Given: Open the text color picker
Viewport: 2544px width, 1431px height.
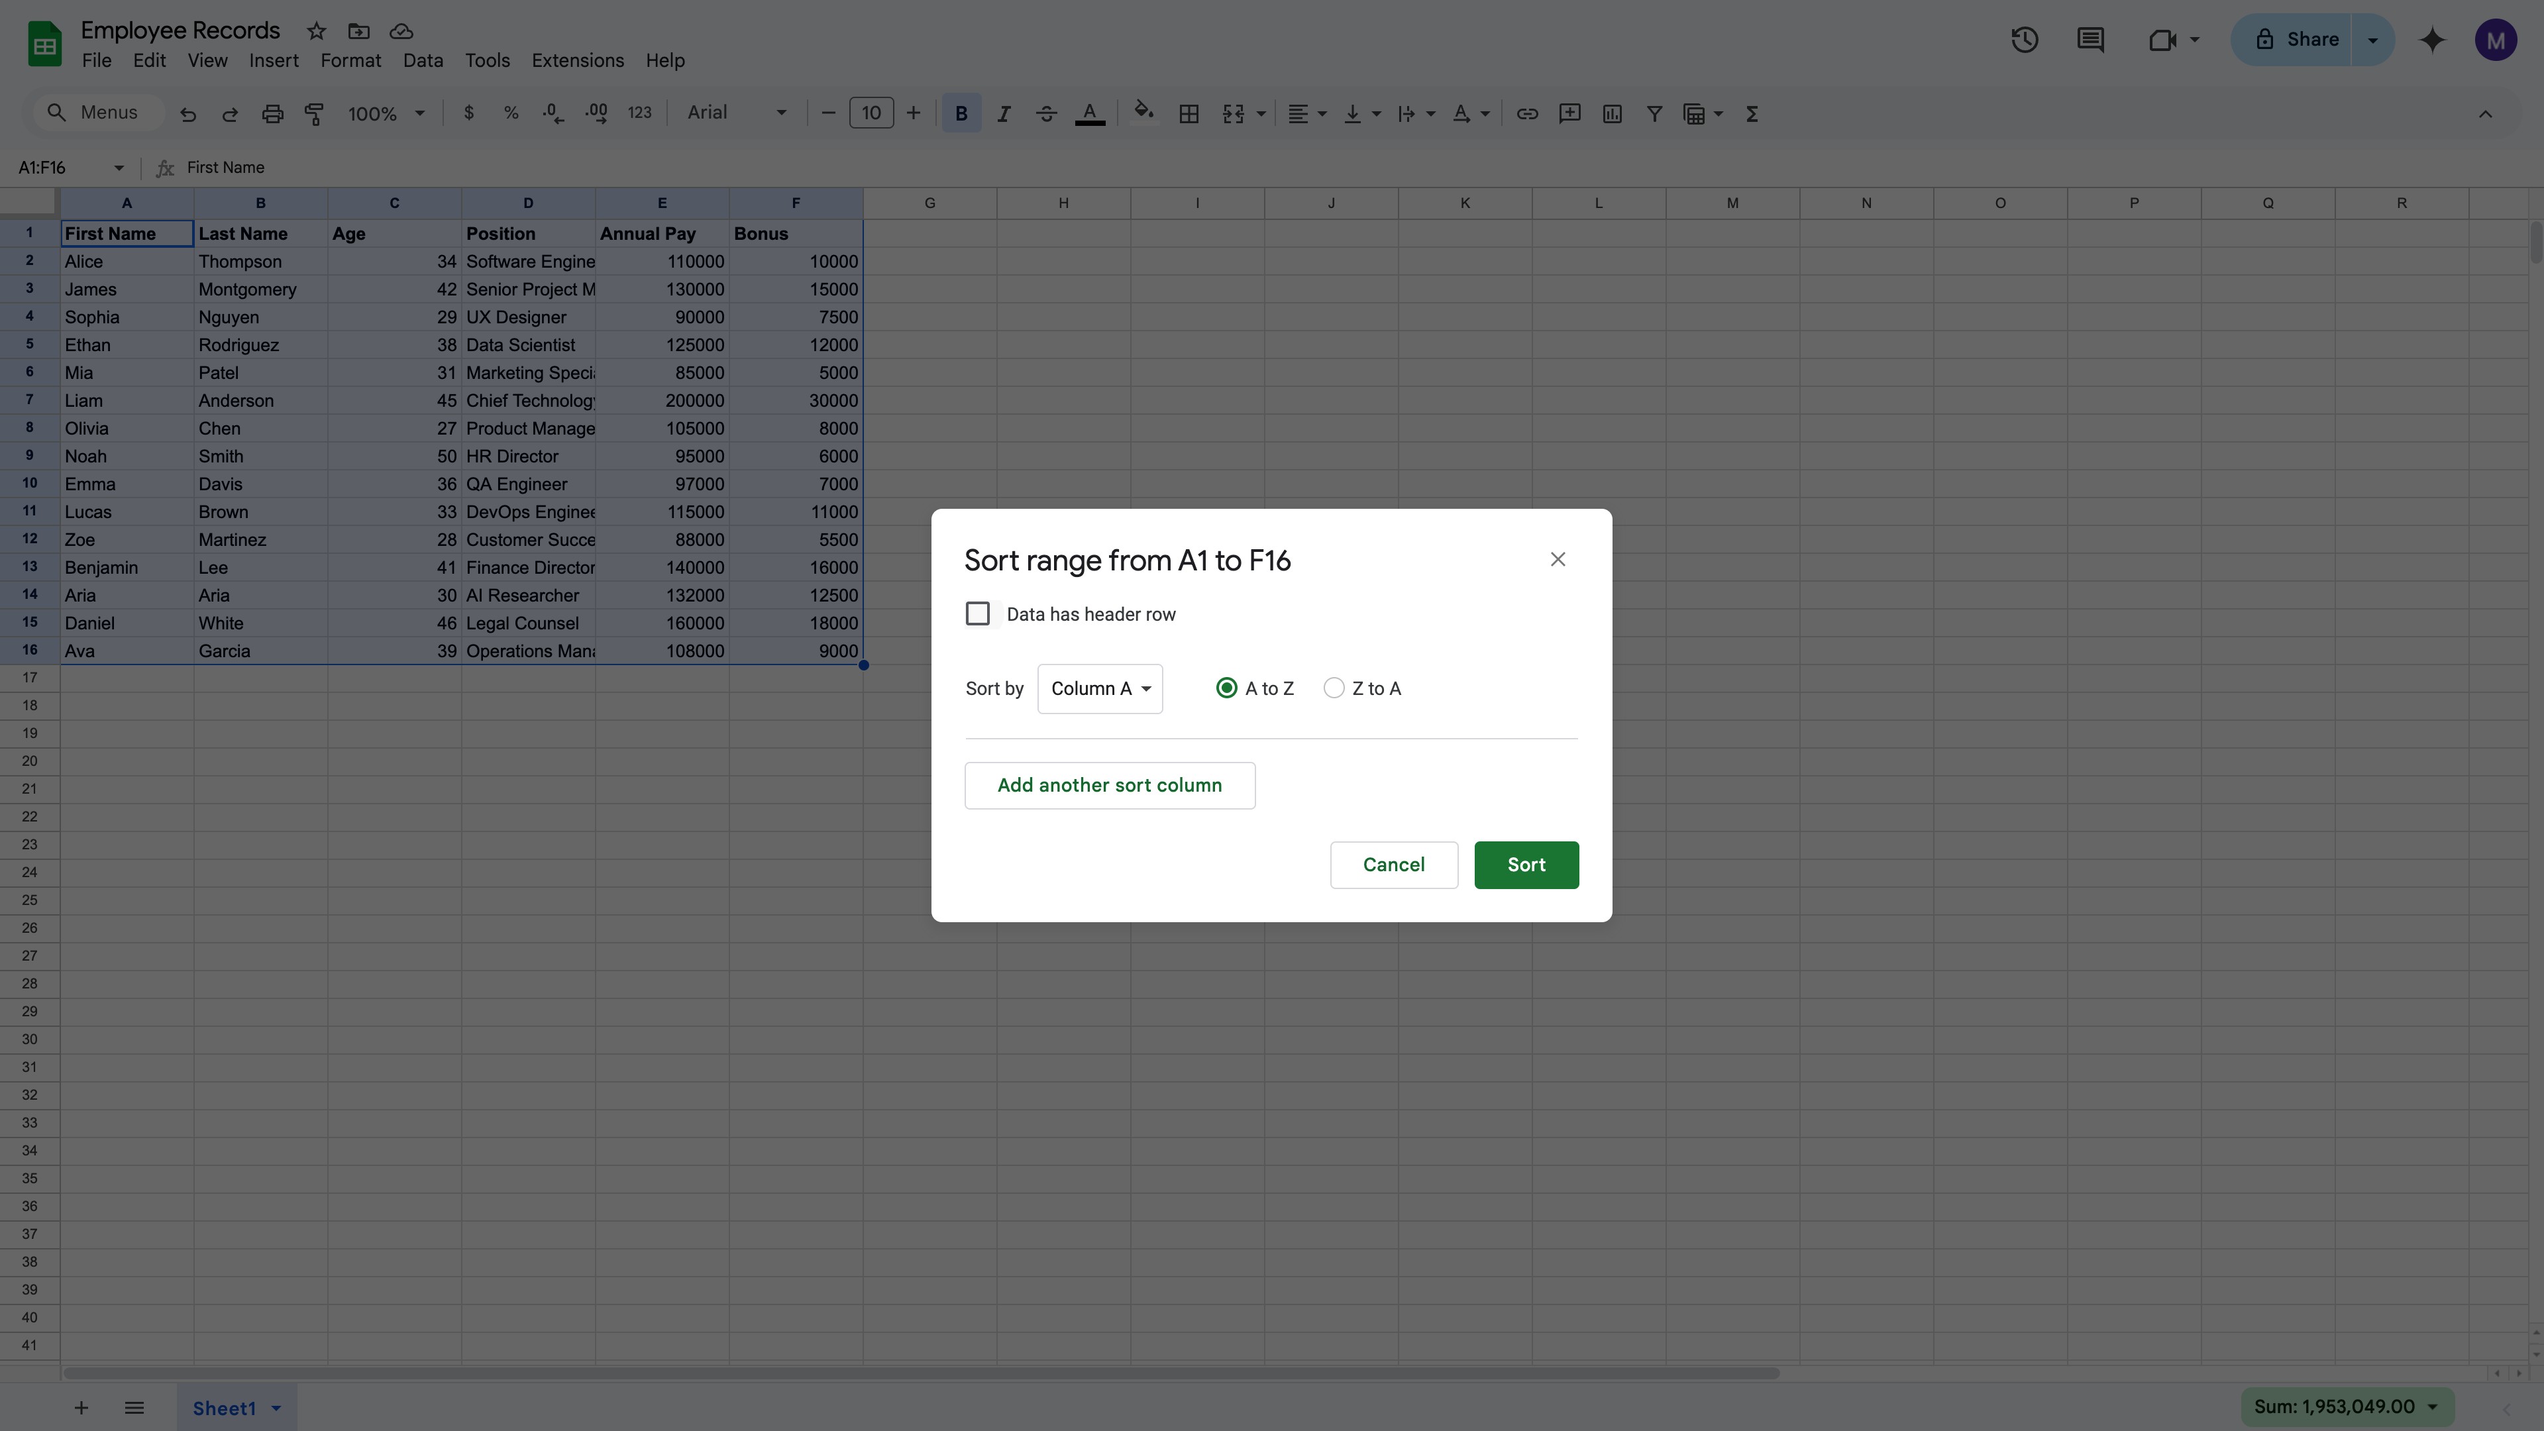Looking at the screenshot, I should pos(1089,113).
